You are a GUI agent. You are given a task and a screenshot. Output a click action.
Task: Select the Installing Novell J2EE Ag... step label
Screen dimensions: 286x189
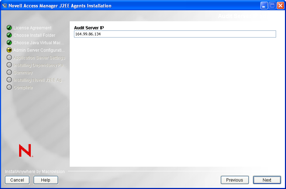tap(39, 80)
